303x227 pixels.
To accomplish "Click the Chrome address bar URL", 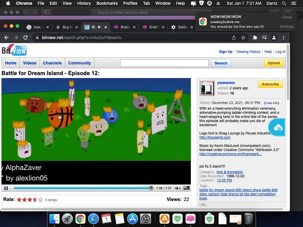I will 82,38.
